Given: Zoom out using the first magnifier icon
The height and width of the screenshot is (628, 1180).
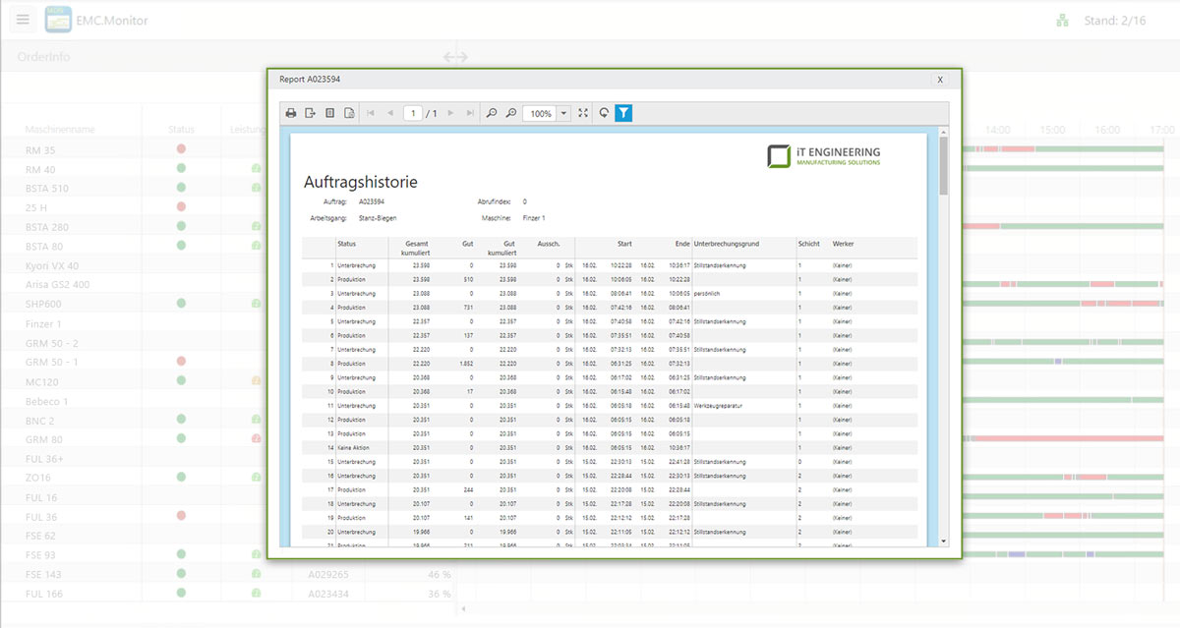Looking at the screenshot, I should click(x=492, y=113).
